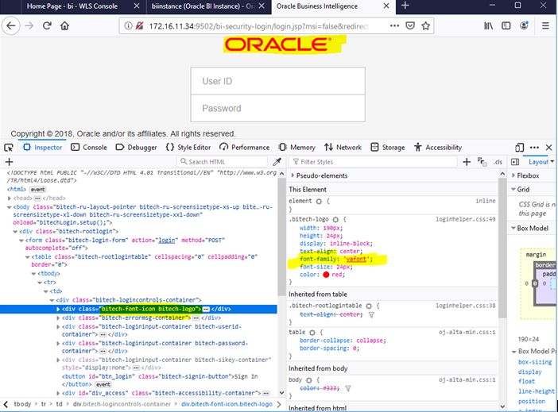
Task: Toggle the browser sidebar view
Action: 506,25
